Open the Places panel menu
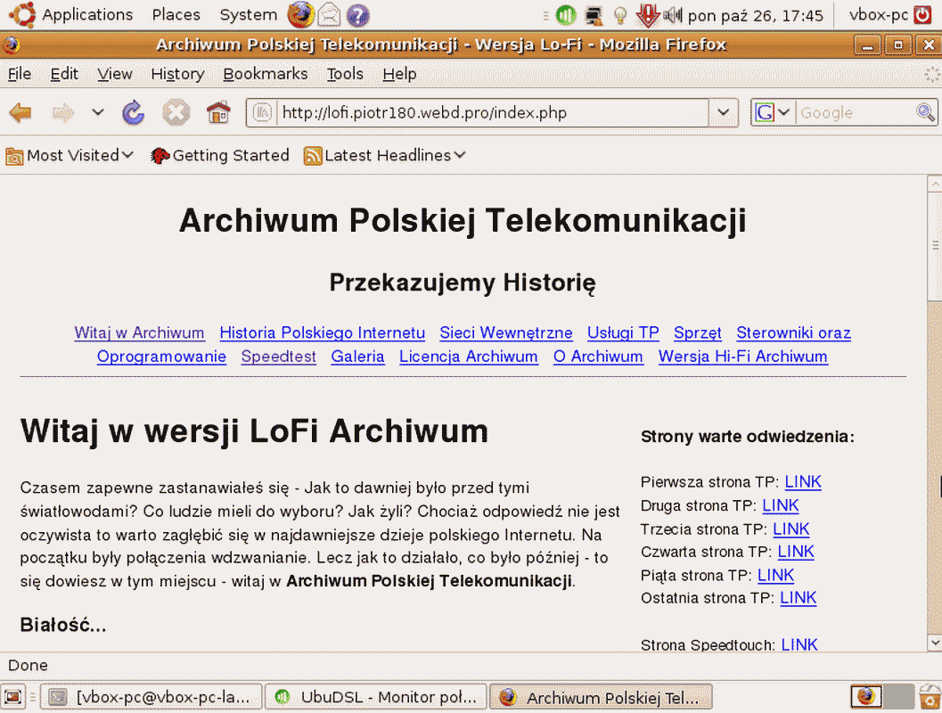942x713 pixels. 176,14
